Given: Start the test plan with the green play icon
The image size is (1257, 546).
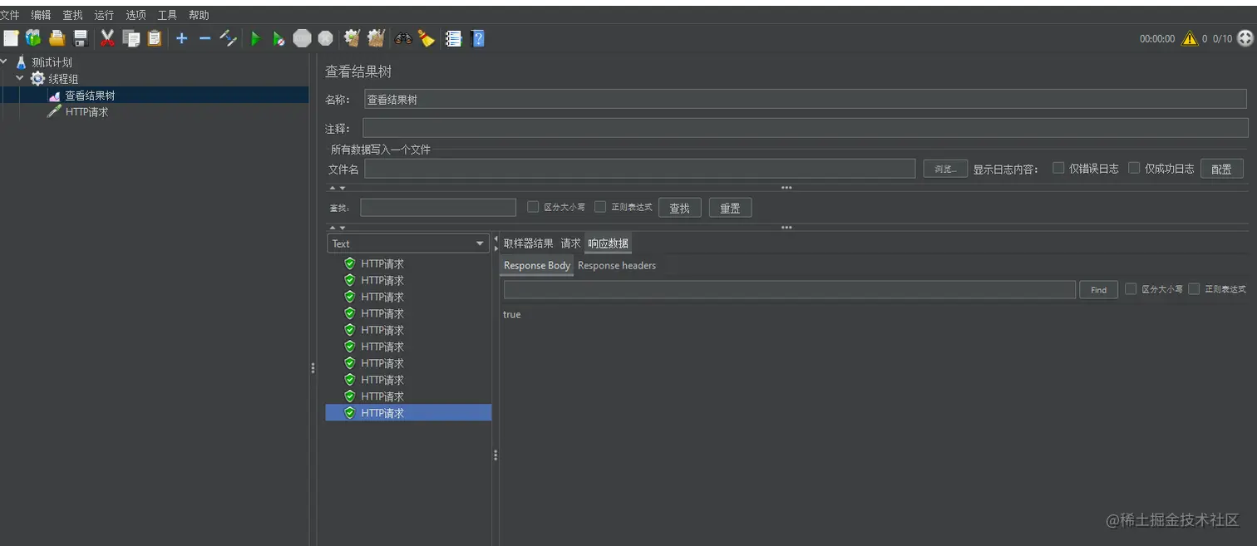Looking at the screenshot, I should 255,38.
